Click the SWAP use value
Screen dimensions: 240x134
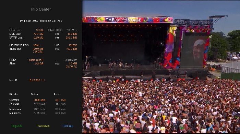point(38,38)
